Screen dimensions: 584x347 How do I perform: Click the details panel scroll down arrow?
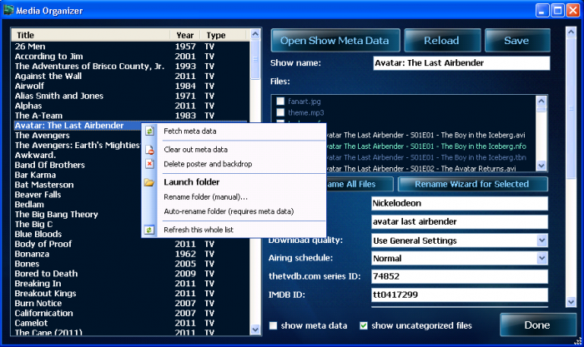(571, 302)
